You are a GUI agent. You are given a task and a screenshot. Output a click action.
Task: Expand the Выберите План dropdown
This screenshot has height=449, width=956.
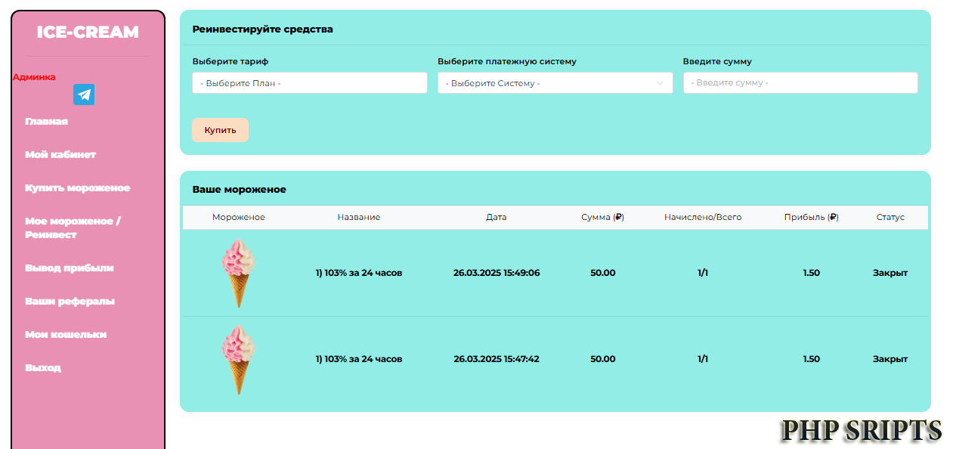(309, 83)
